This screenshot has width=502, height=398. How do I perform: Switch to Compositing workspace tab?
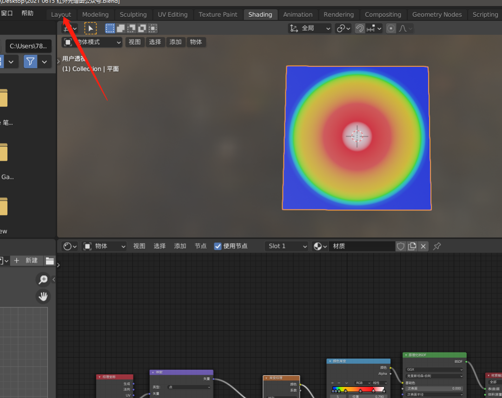(383, 14)
